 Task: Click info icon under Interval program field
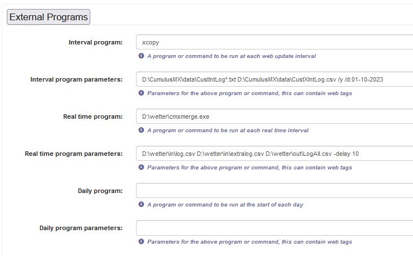click(x=141, y=56)
